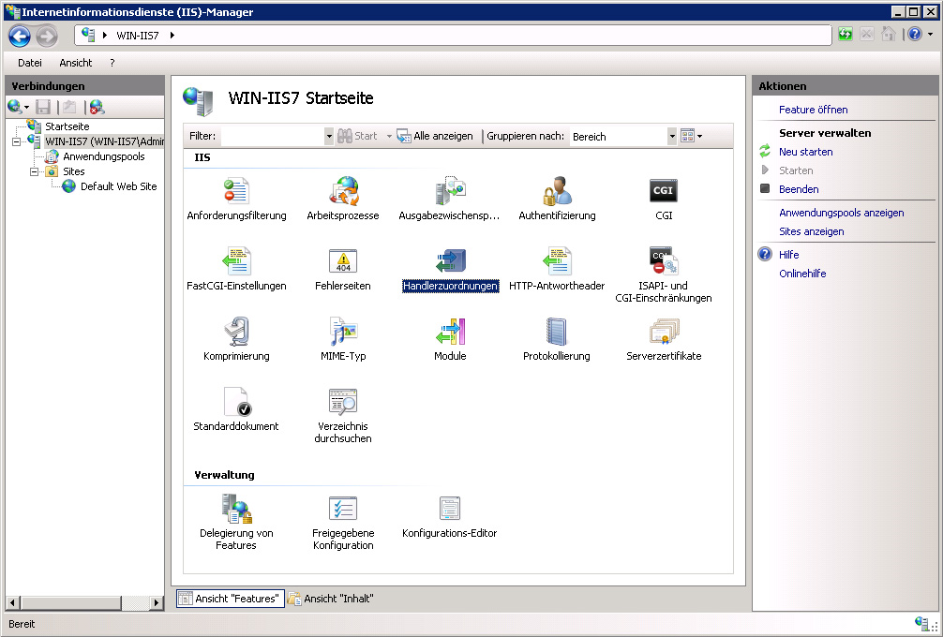Open the Komprimierung feature icon
Screen dimensions: 943x637
[236, 332]
